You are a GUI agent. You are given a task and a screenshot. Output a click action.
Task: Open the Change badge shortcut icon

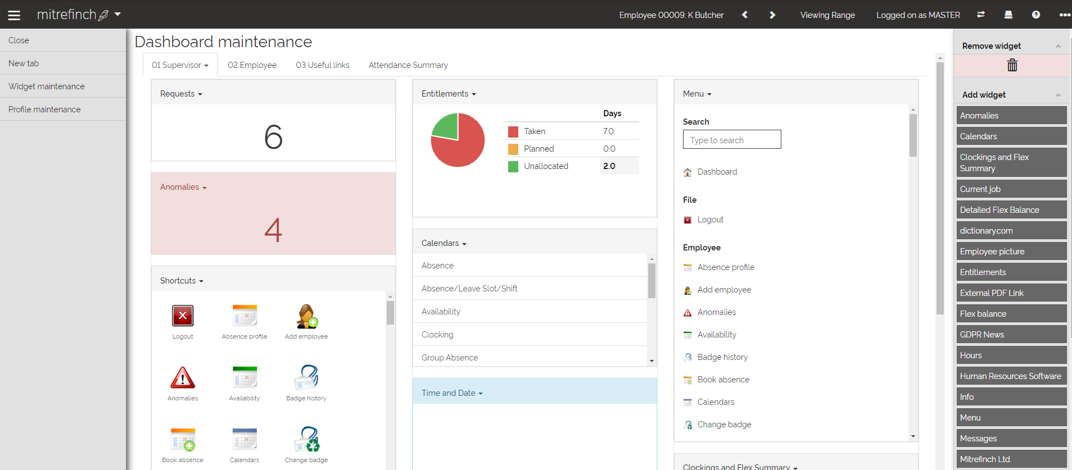click(307, 439)
